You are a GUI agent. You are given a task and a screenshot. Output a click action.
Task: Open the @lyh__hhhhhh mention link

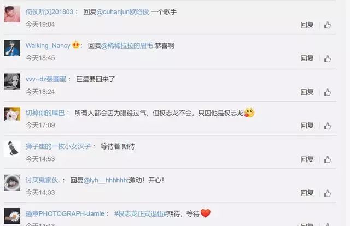[x=105, y=180]
